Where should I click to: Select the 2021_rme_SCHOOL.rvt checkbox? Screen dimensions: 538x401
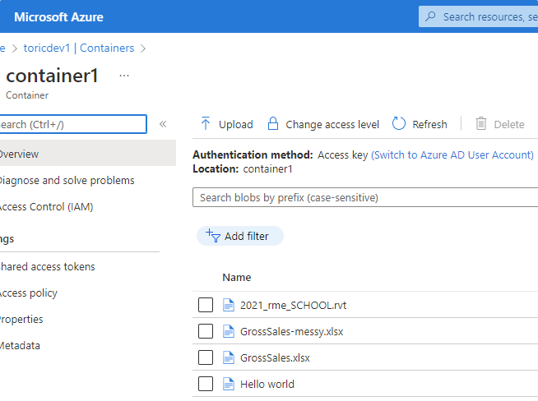[x=206, y=305]
